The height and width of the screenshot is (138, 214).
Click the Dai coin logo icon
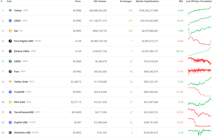pyautogui.click(x=10, y=31)
